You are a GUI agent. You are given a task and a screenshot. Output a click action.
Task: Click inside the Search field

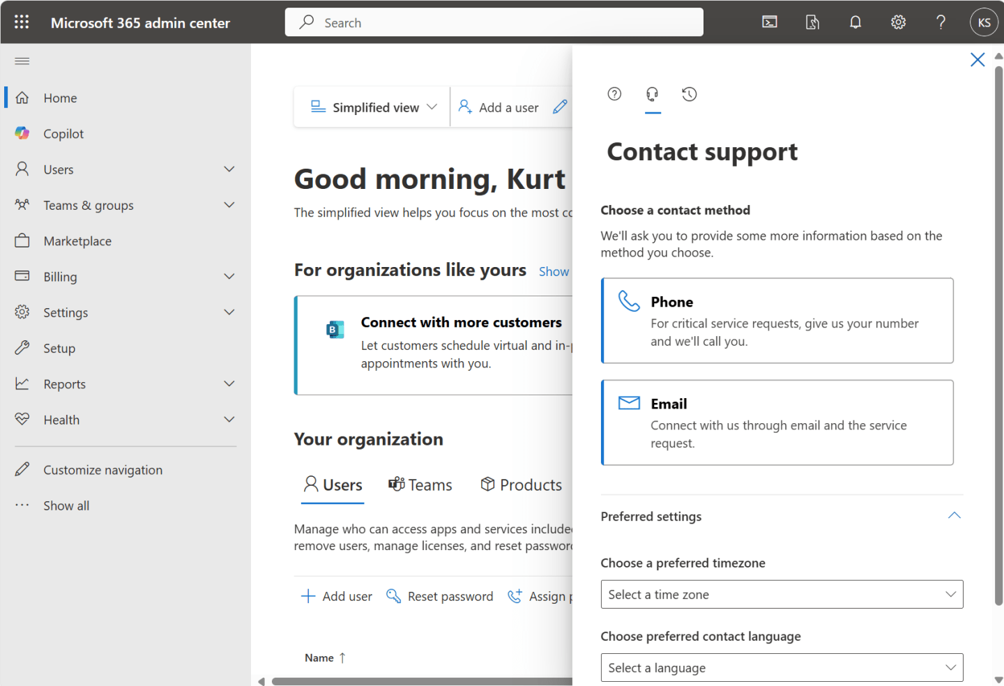(494, 22)
